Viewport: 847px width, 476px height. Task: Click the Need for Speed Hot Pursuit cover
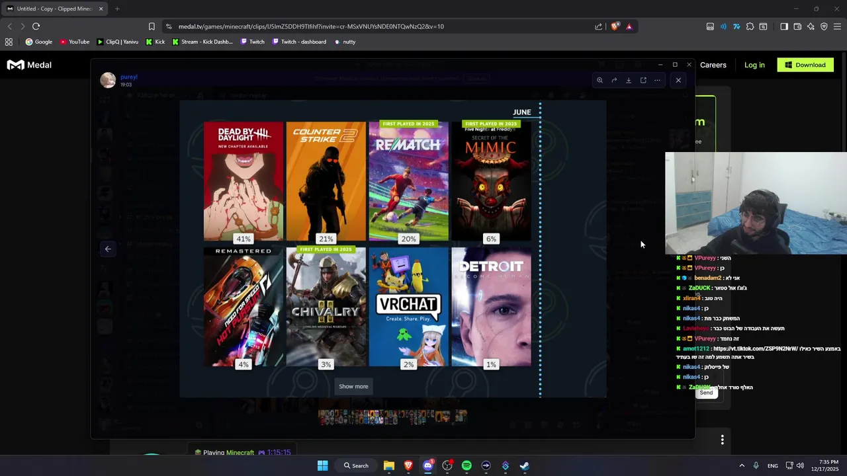244,307
